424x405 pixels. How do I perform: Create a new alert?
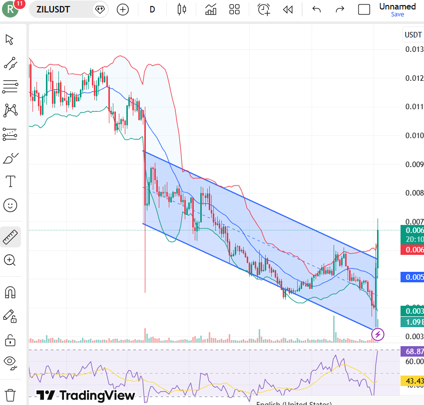click(x=263, y=9)
